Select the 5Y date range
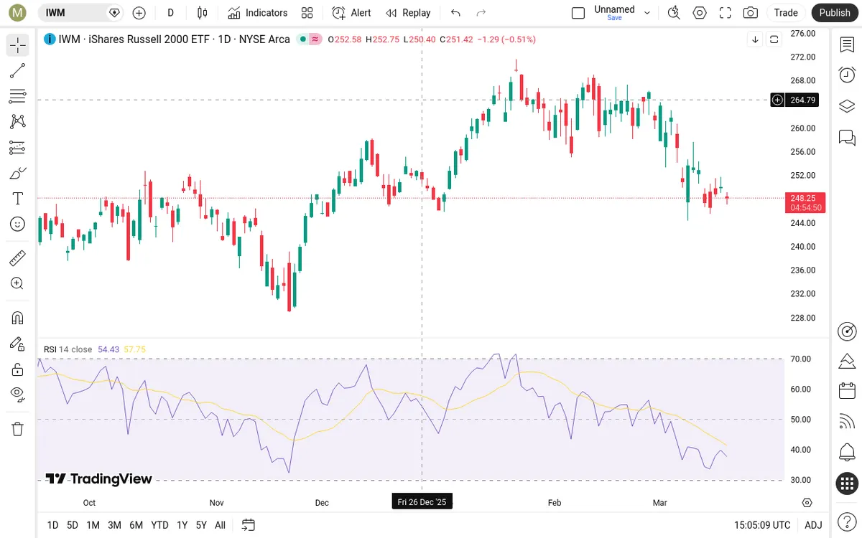Viewport: 862px width, 538px height. (x=202, y=525)
